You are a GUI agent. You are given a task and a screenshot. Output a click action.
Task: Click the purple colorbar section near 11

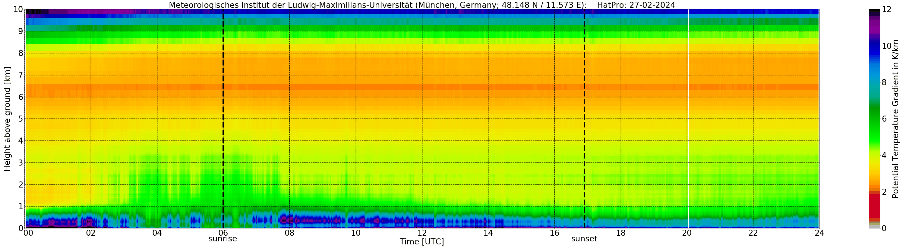pyautogui.click(x=874, y=27)
